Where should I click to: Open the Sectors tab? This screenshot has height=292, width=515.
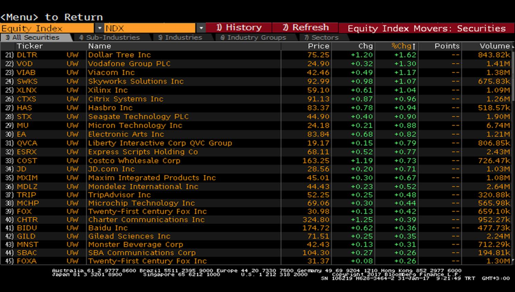pos(321,38)
